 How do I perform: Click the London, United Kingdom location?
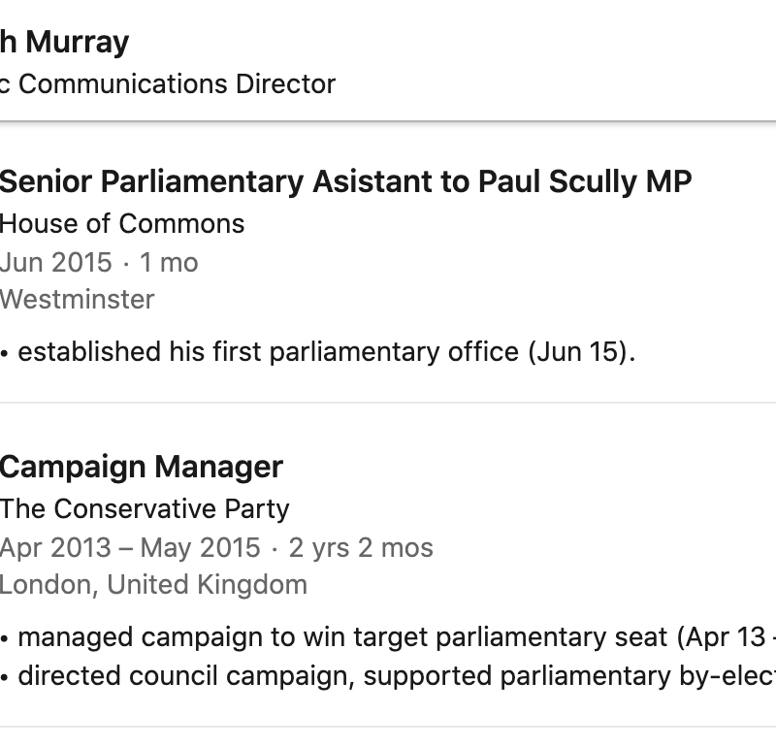[153, 584]
